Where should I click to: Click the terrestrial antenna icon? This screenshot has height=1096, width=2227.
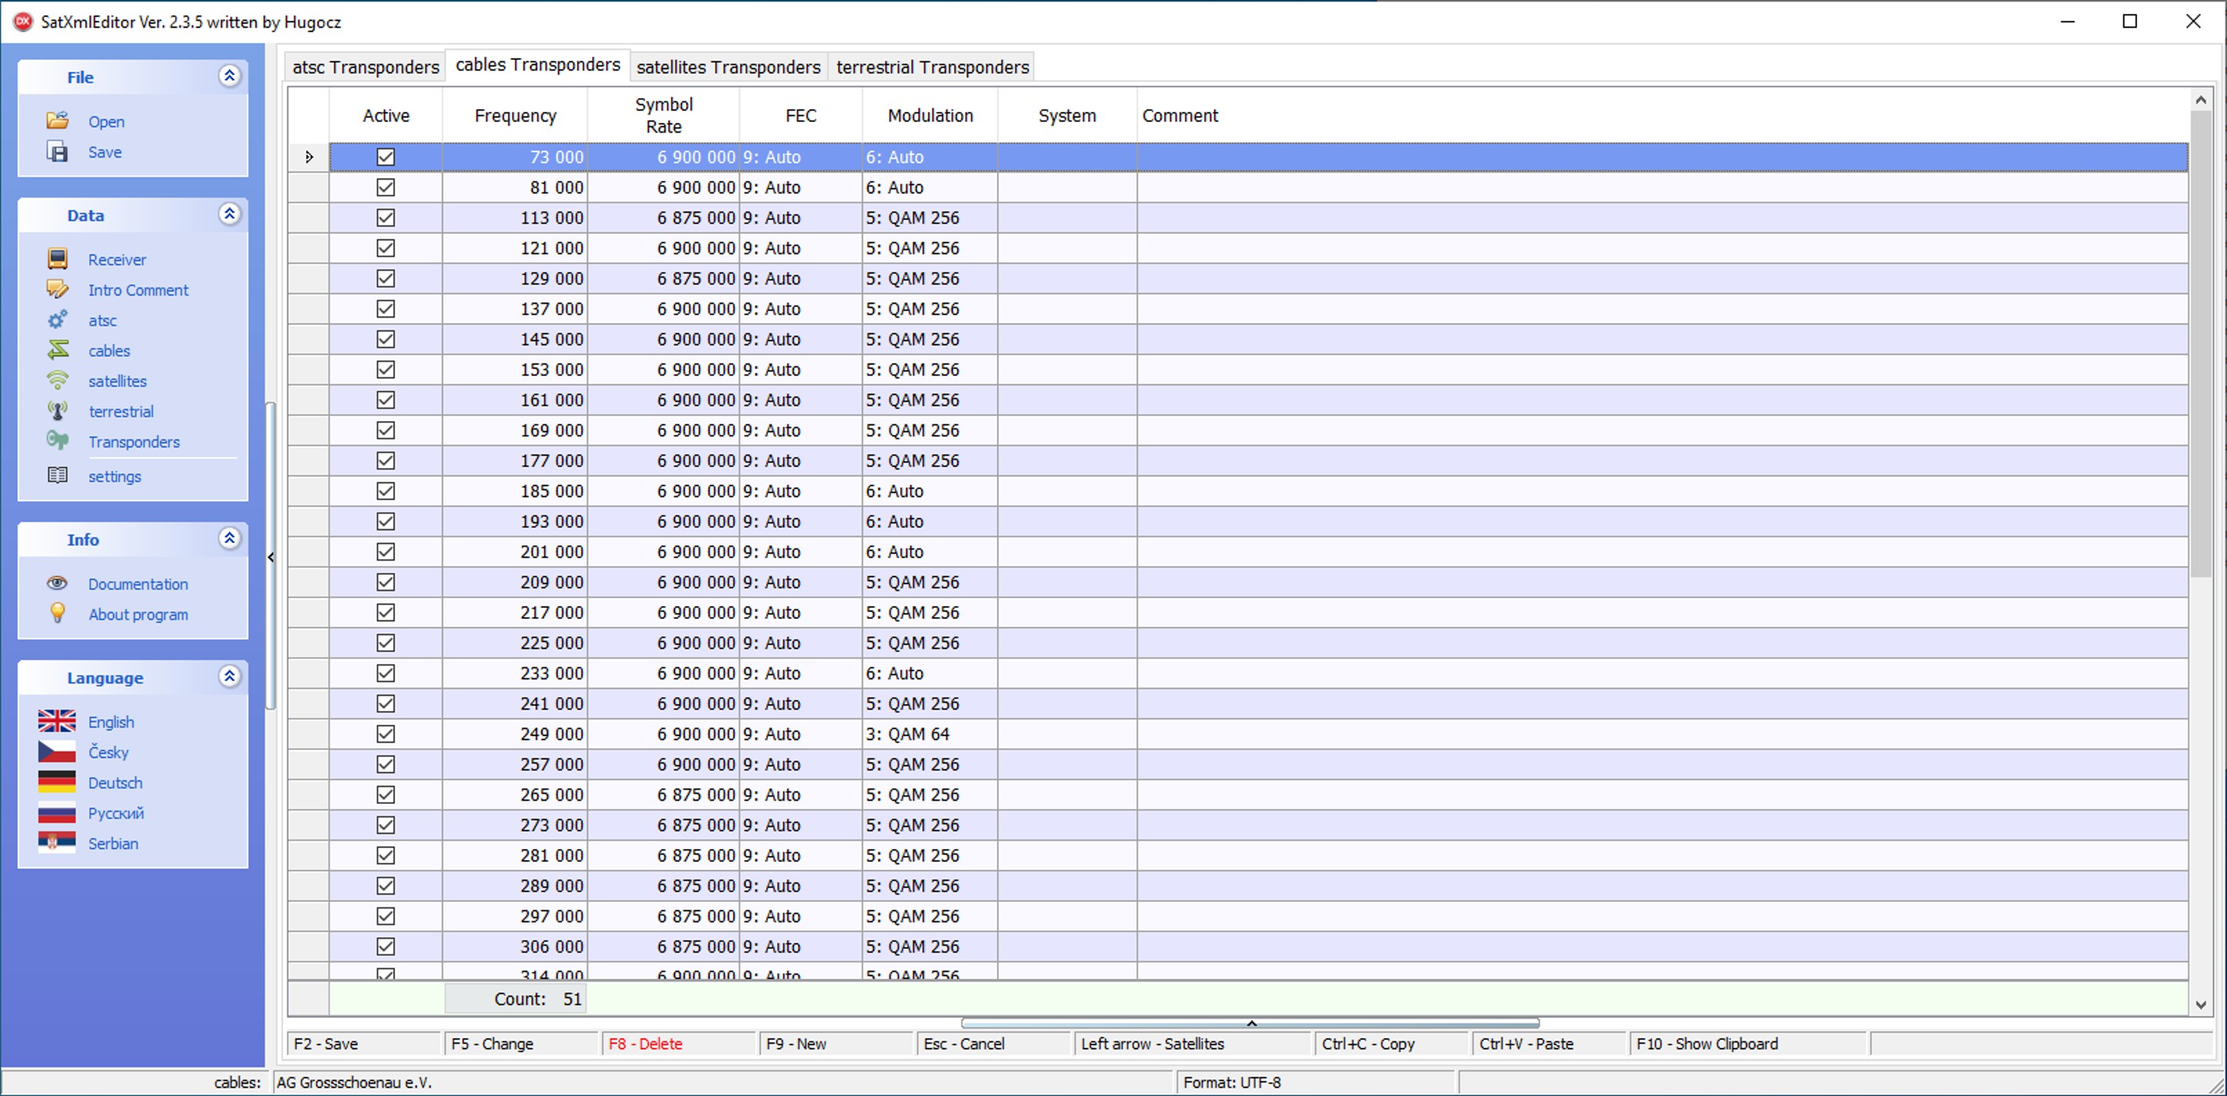[x=57, y=411]
